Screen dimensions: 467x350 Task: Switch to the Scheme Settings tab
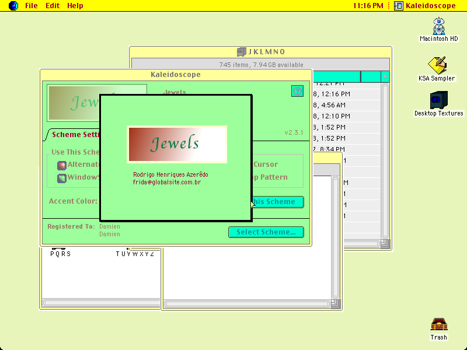click(75, 135)
